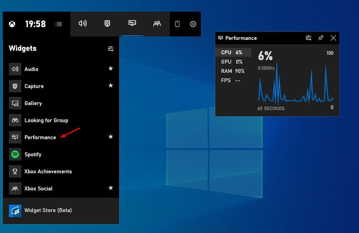Pin the Performance widget
This screenshot has width=359, height=233.
pyautogui.click(x=321, y=38)
